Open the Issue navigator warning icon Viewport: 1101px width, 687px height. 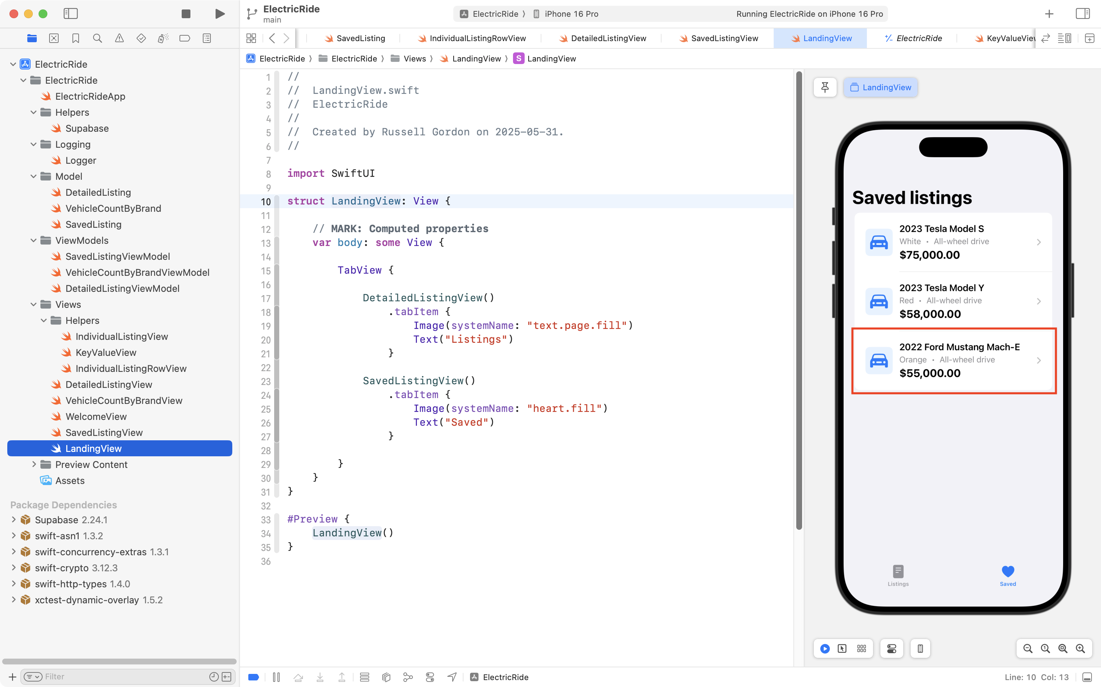coord(119,38)
